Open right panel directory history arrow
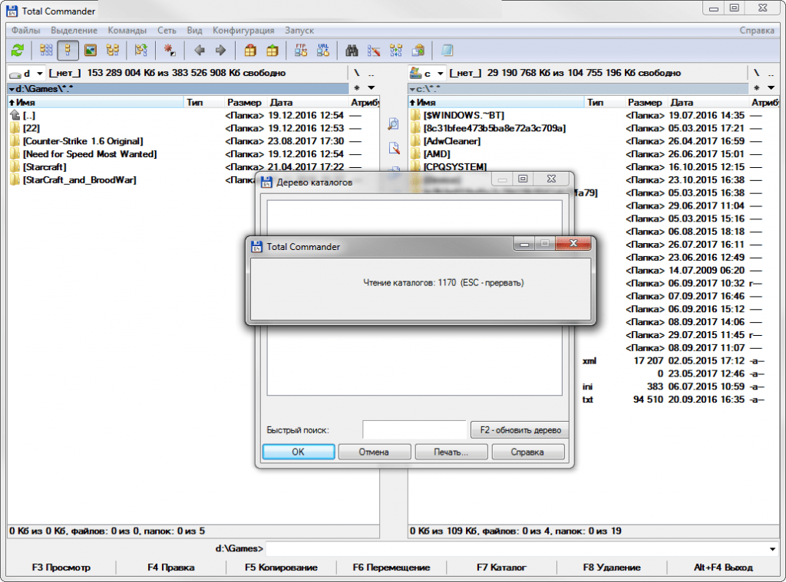The width and height of the screenshot is (786, 582). [x=771, y=89]
